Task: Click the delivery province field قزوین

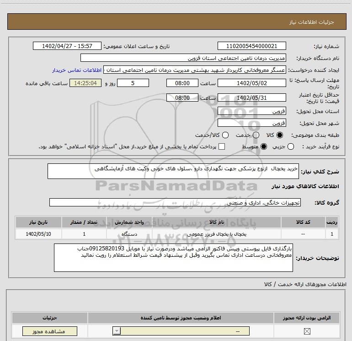Action: (251, 111)
